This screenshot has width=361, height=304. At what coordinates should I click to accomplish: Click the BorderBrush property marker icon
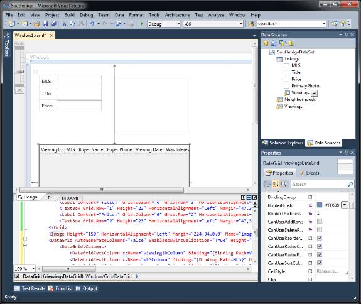coord(310,205)
